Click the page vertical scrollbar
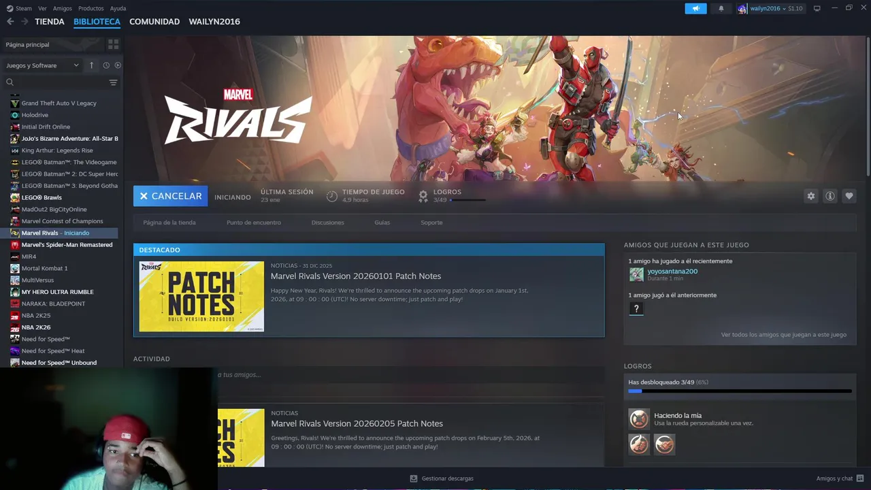The width and height of the screenshot is (871, 490). (868, 105)
